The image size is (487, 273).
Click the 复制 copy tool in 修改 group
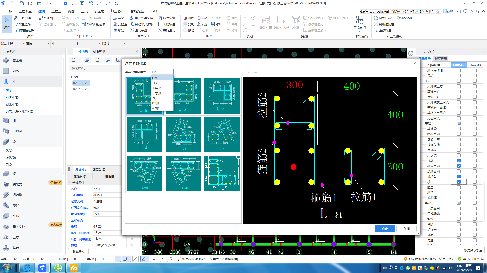tap(185, 24)
